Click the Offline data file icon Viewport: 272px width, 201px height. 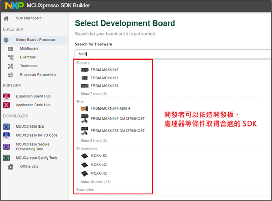click(x=11, y=167)
